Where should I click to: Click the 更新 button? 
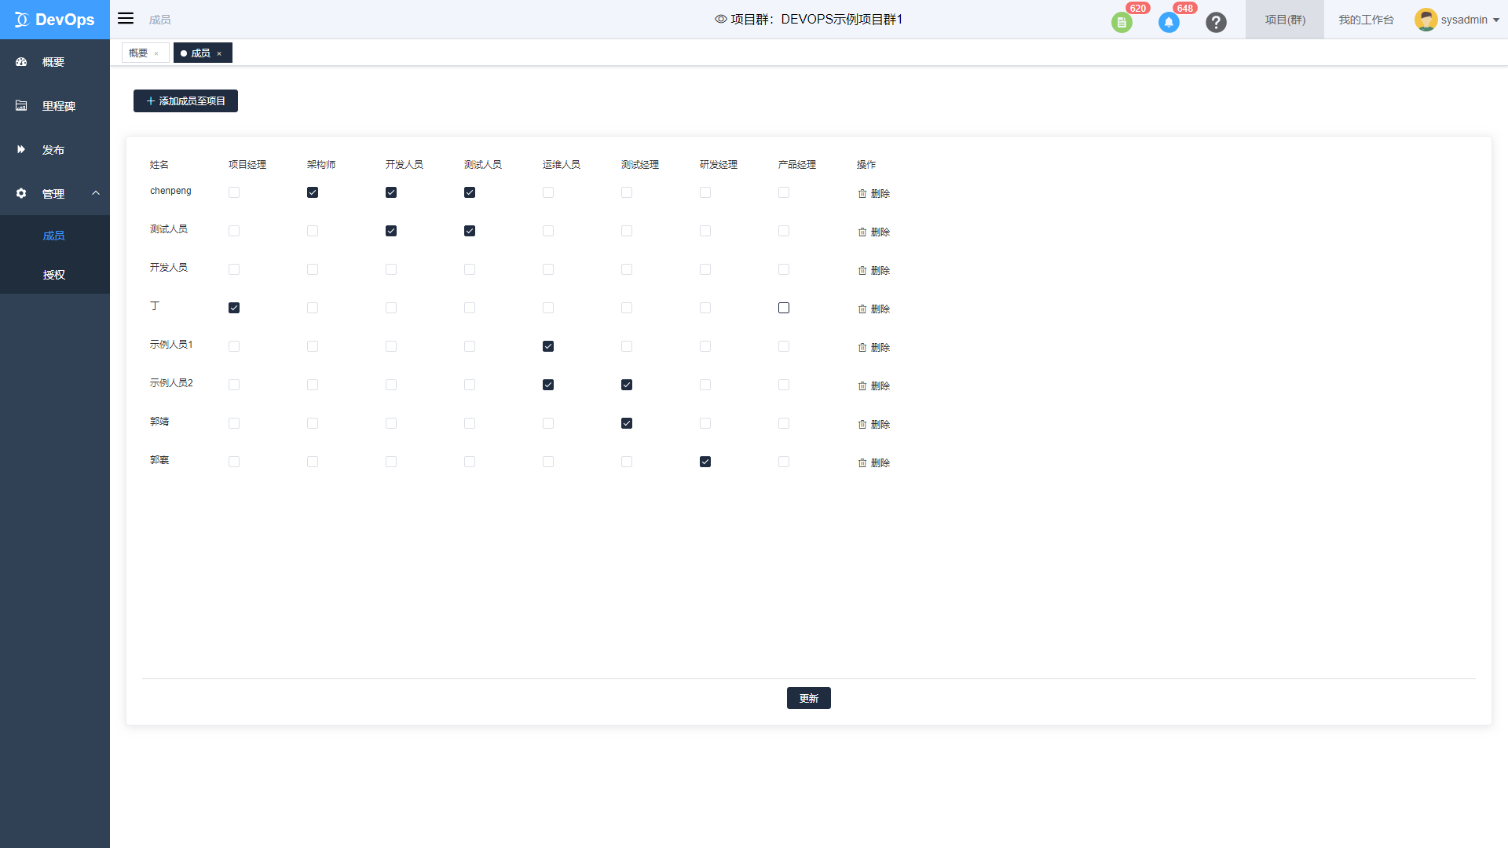(x=809, y=698)
